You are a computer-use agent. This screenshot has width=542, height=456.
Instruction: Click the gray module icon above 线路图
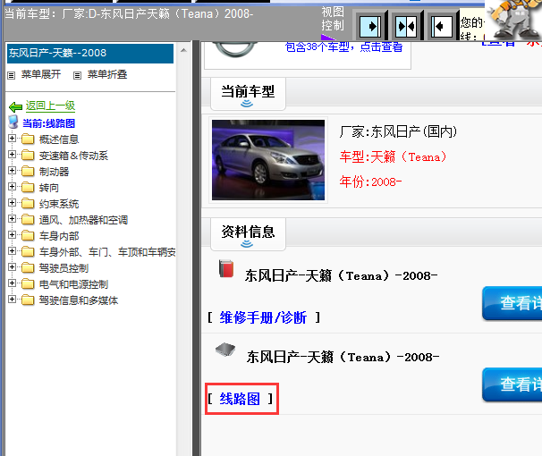pyautogui.click(x=225, y=350)
